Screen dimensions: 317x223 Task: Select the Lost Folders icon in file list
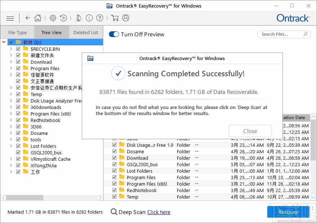coord(122,171)
